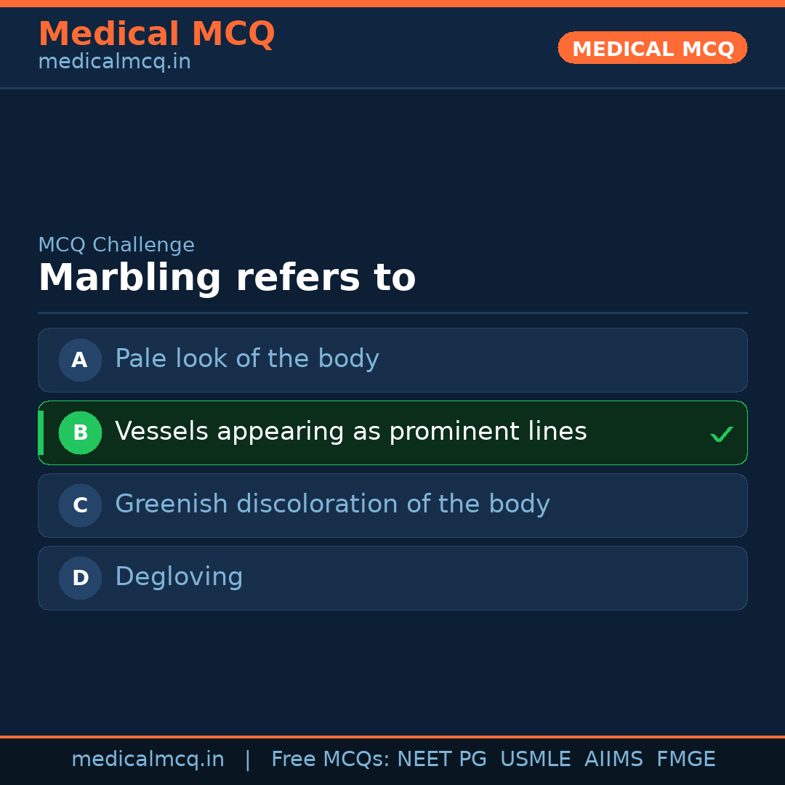
Task: Click AIIMS in the footer
Action: [613, 760]
